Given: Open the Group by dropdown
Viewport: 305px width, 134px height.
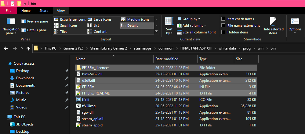Looking at the screenshot, I should (x=188, y=19).
